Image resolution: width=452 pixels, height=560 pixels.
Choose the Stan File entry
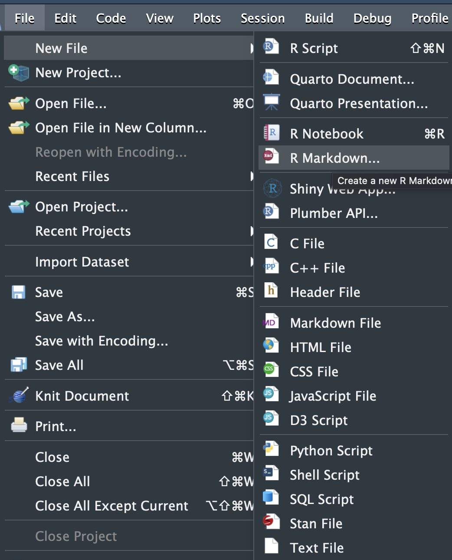click(x=354, y=524)
